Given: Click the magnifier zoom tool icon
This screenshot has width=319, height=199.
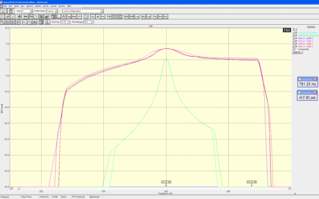Looking at the screenshot, I should [x=3, y=22].
